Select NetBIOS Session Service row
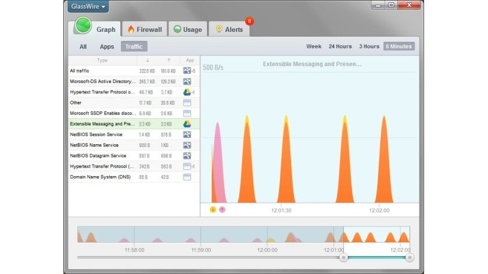Viewport: 488px width, 274px height. tap(134, 134)
